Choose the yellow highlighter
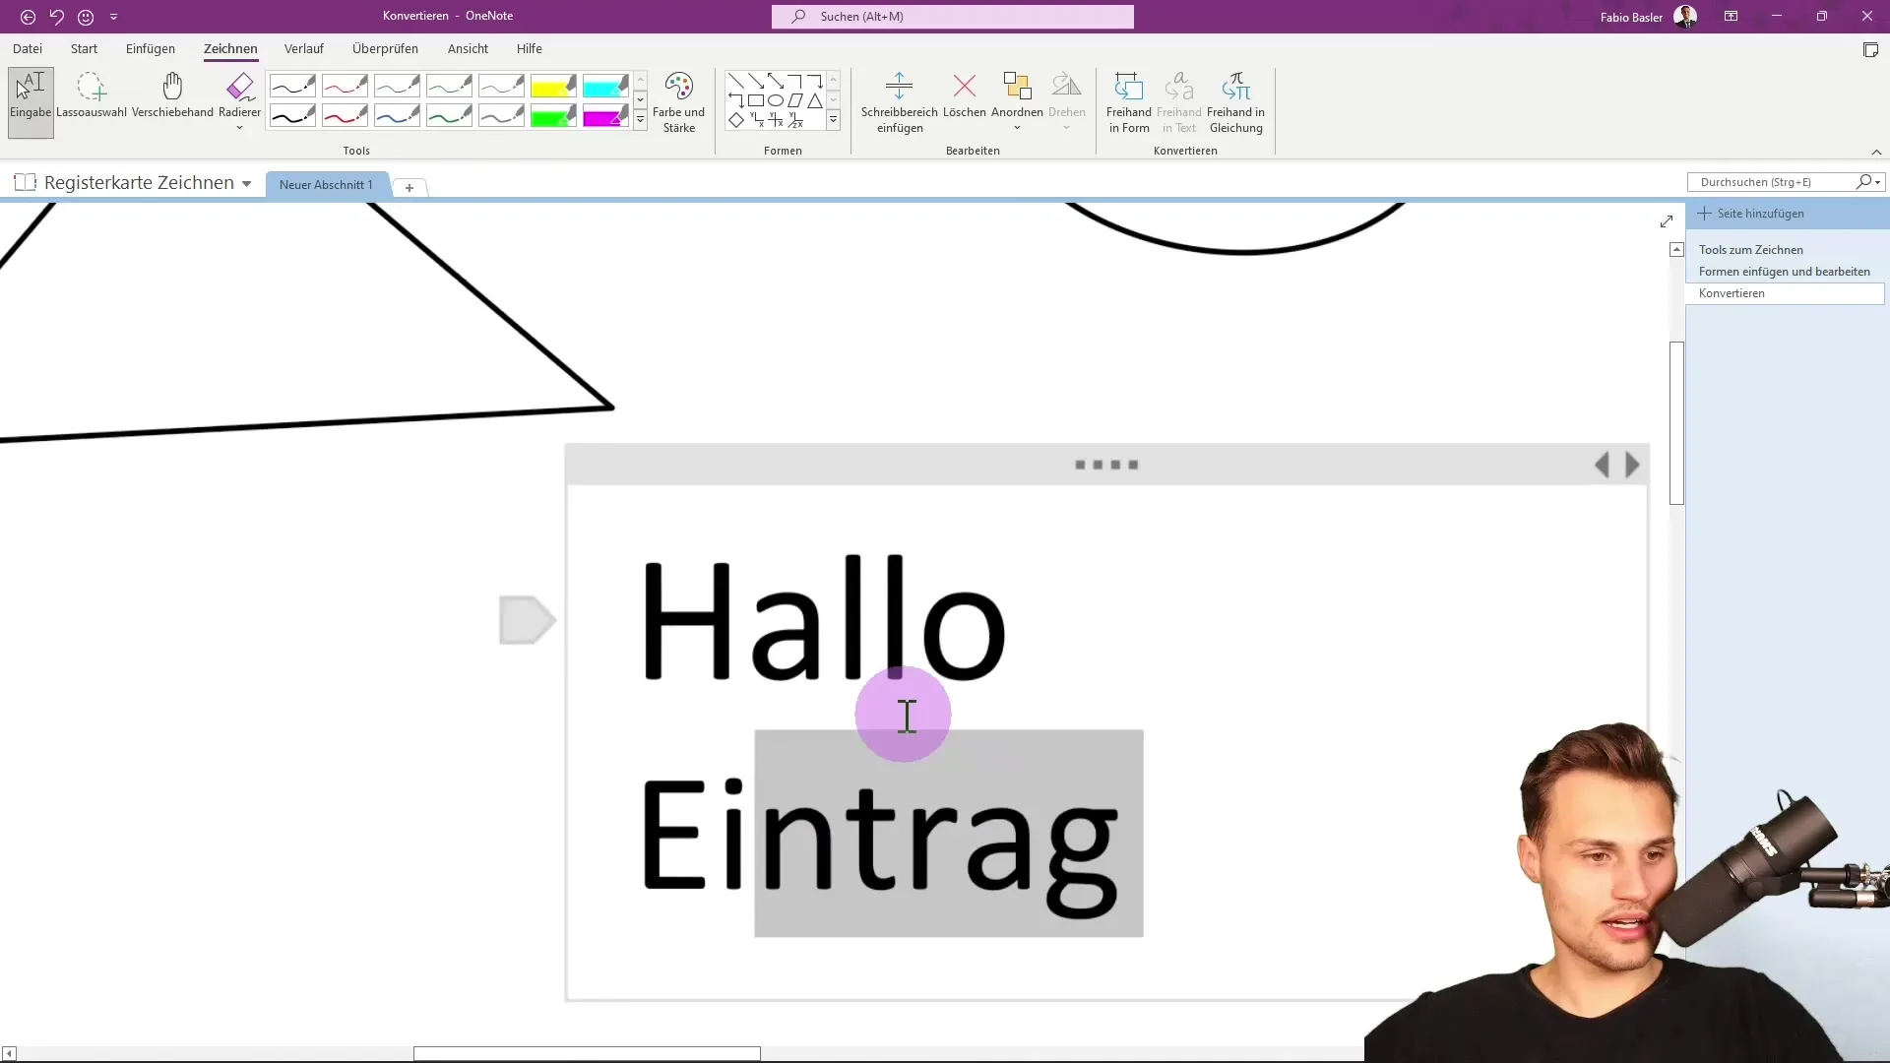 [x=553, y=86]
